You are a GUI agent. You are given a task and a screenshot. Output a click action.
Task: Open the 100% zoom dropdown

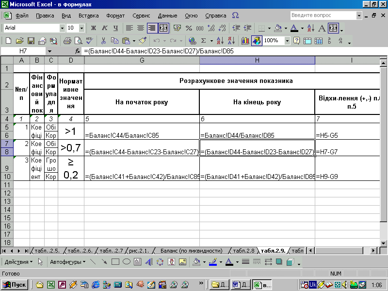(287, 41)
